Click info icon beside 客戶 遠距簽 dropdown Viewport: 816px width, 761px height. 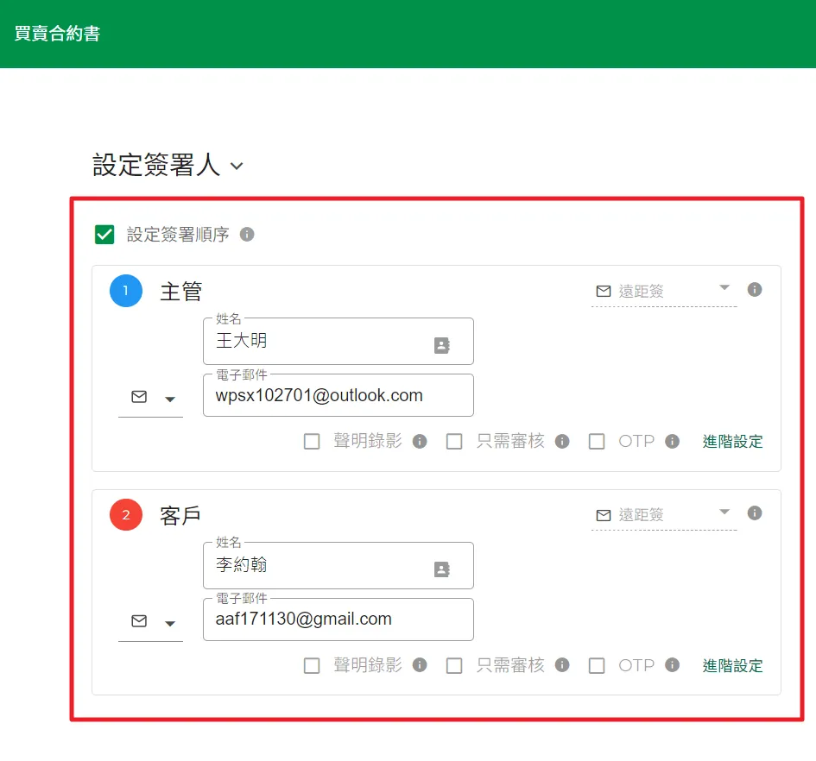coord(755,513)
